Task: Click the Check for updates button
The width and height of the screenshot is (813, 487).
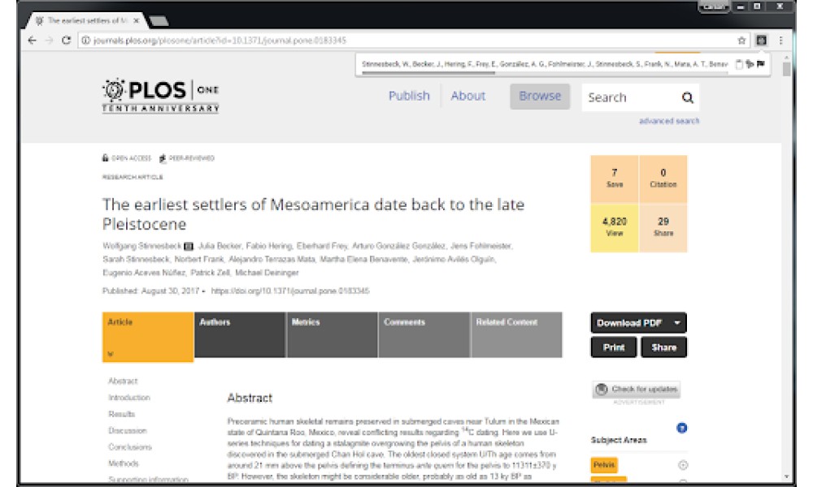Action: click(637, 389)
